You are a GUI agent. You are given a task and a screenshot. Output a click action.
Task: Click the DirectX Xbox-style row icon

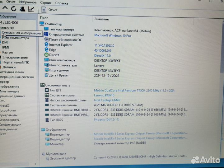click(46, 55)
